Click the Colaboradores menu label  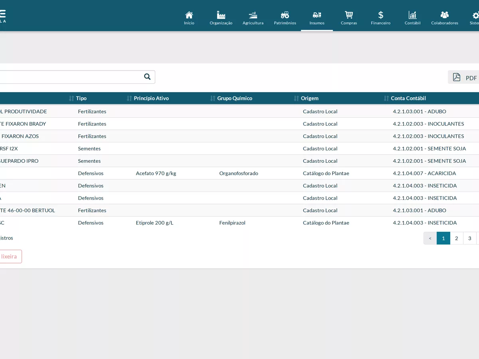445,23
